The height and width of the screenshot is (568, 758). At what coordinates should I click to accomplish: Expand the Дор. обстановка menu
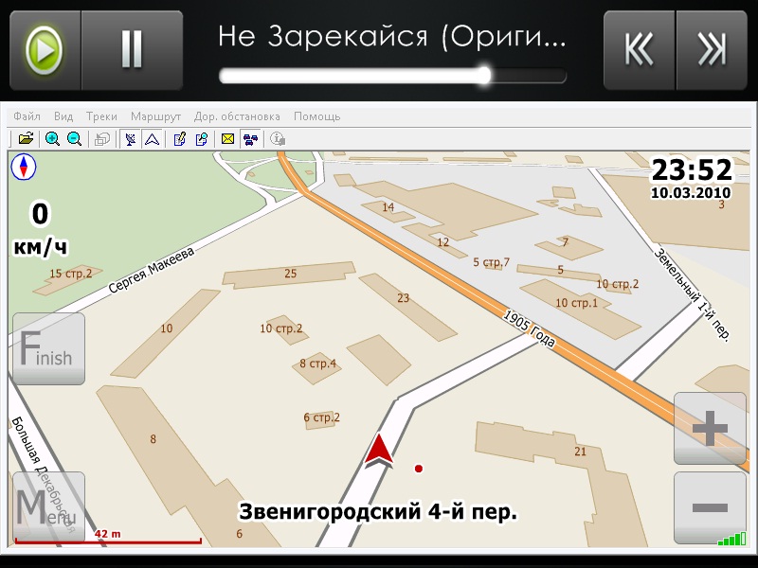click(237, 116)
